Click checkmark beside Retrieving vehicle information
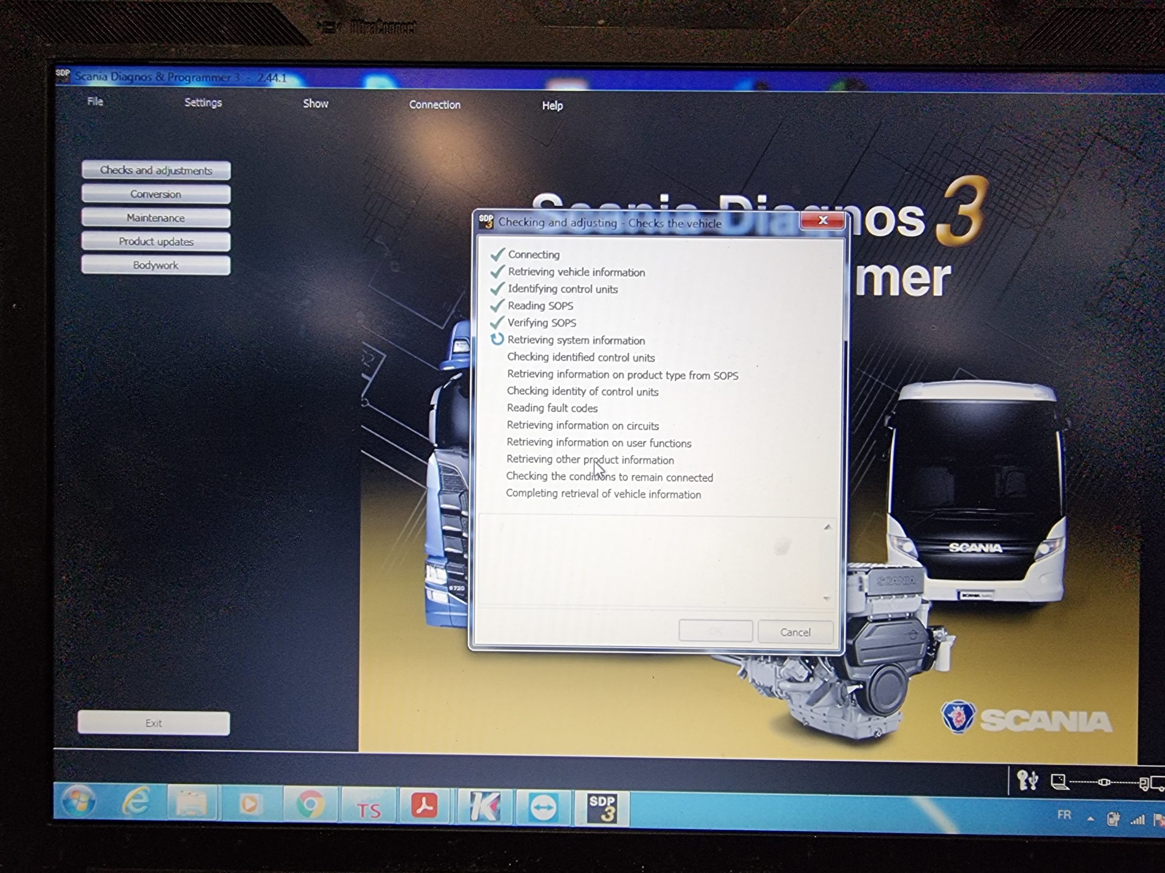Image resolution: width=1165 pixels, height=873 pixels. (498, 271)
